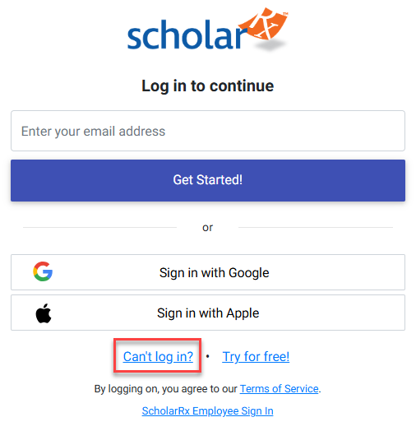Click the gray shadow beneath the Rx flag

click(270, 45)
